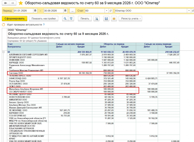This screenshot has height=142, width=194.
Task: Select row ГУ МВД РОССИИ ПО АЛТАЙСКОМУ КРАЮ
Action: click(26, 137)
